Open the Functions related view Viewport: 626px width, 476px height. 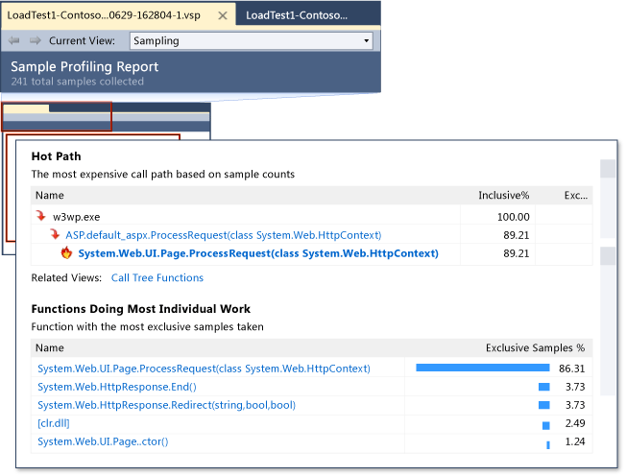(181, 277)
